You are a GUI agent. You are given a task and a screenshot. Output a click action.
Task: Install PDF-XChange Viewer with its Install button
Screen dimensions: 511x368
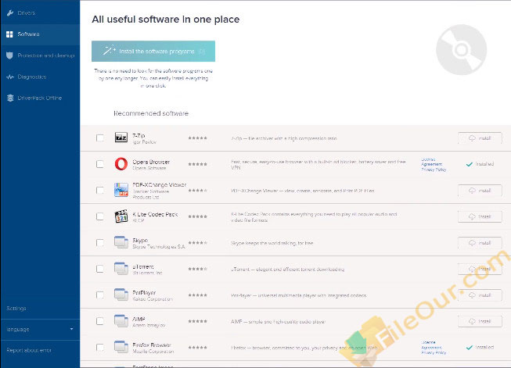480,191
